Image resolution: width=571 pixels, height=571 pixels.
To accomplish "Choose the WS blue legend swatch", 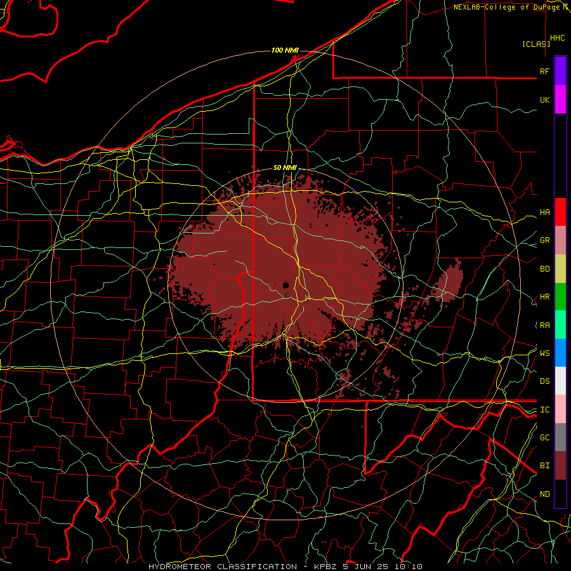I will click(560, 353).
